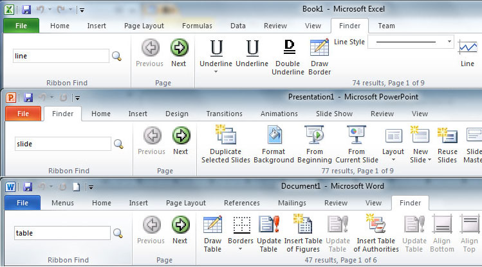Redo the last action in the Excel toolbar
The height and width of the screenshot is (267, 482).
click(61, 10)
